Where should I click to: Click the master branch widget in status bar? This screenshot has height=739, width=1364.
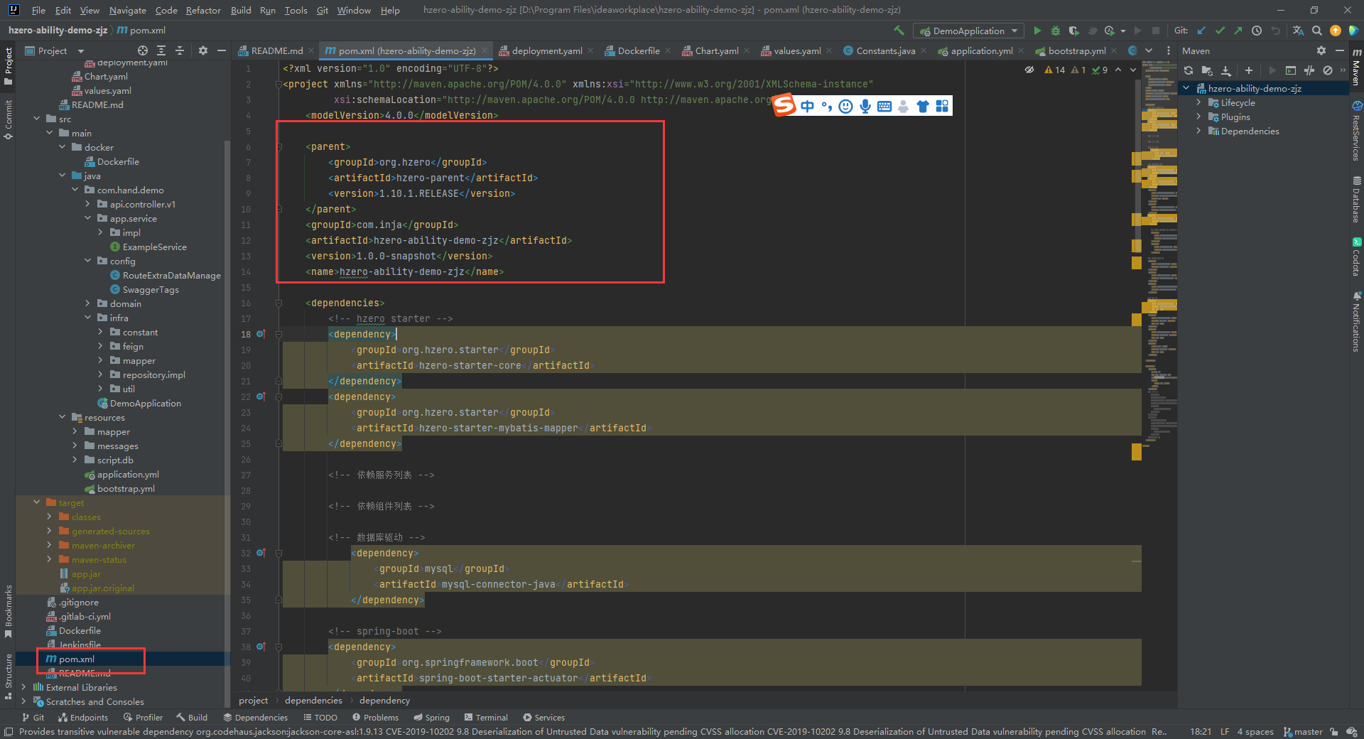[1303, 732]
